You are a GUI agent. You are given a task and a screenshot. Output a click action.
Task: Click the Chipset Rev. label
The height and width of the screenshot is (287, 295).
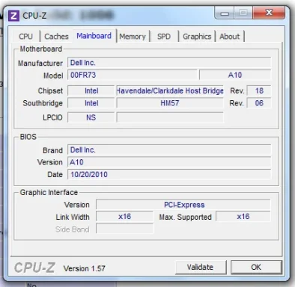point(237,91)
